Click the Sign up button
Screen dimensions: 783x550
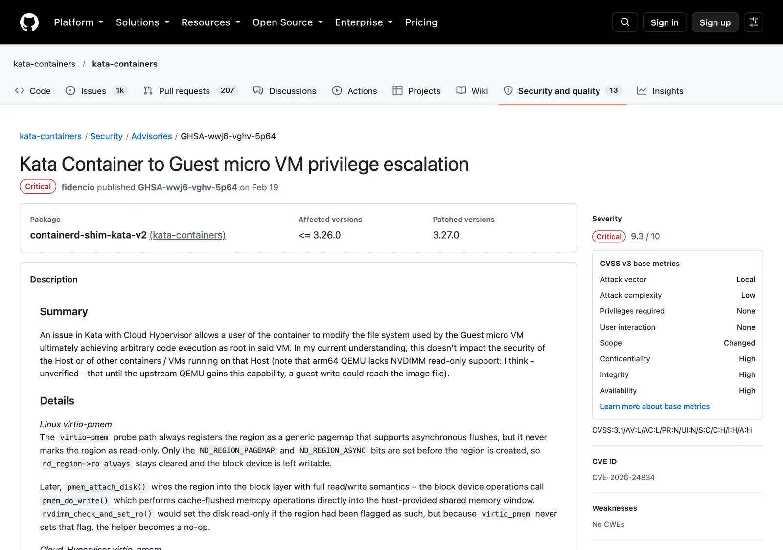(715, 22)
